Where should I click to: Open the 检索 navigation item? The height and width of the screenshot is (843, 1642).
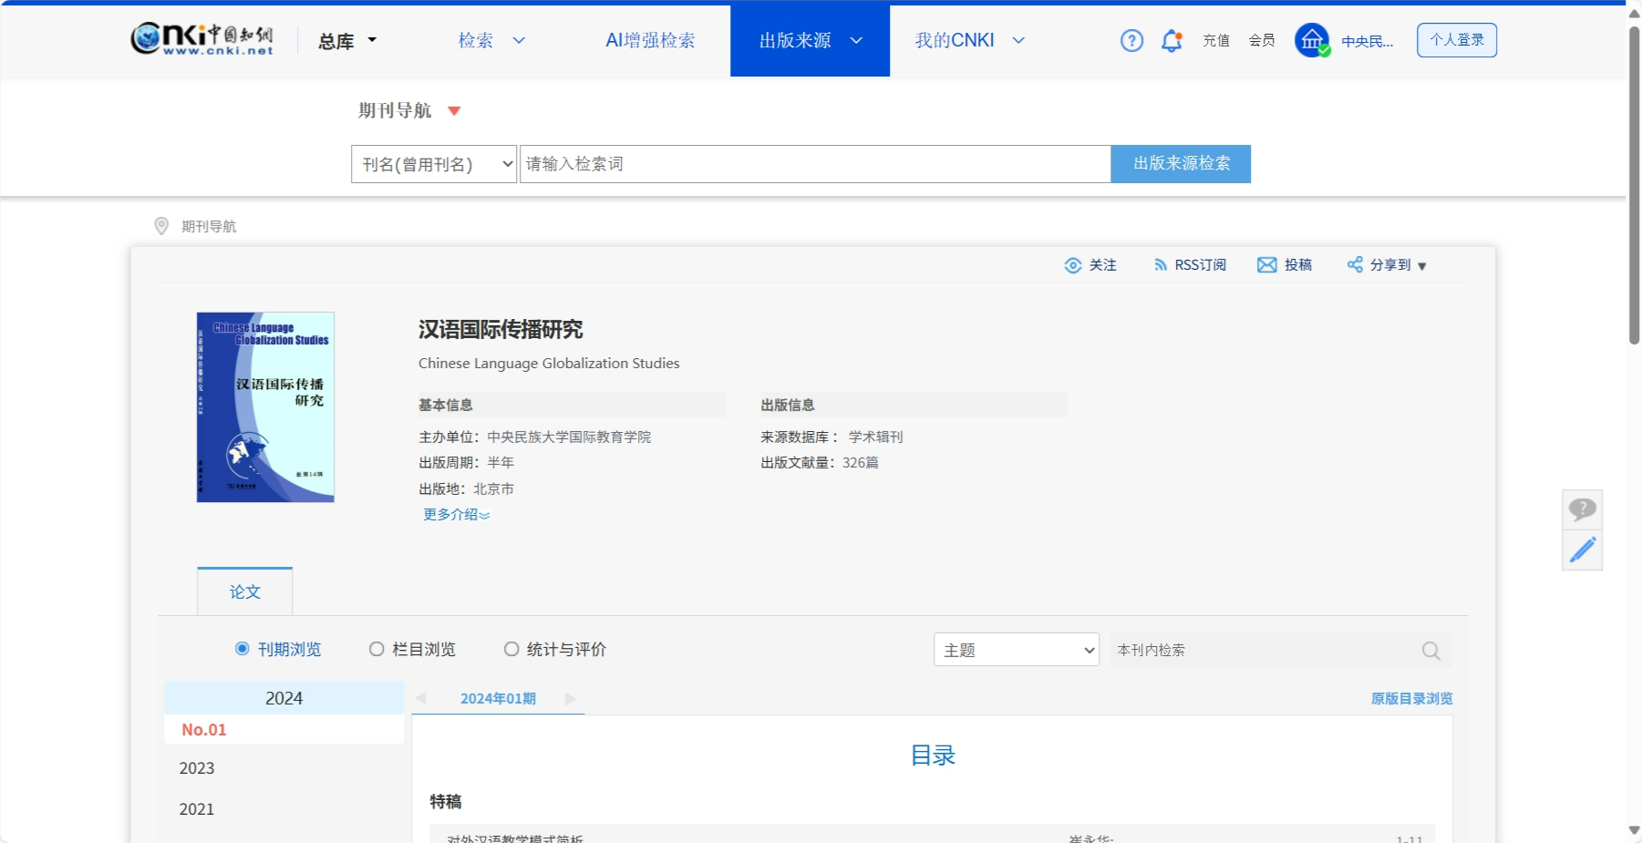pyautogui.click(x=476, y=40)
